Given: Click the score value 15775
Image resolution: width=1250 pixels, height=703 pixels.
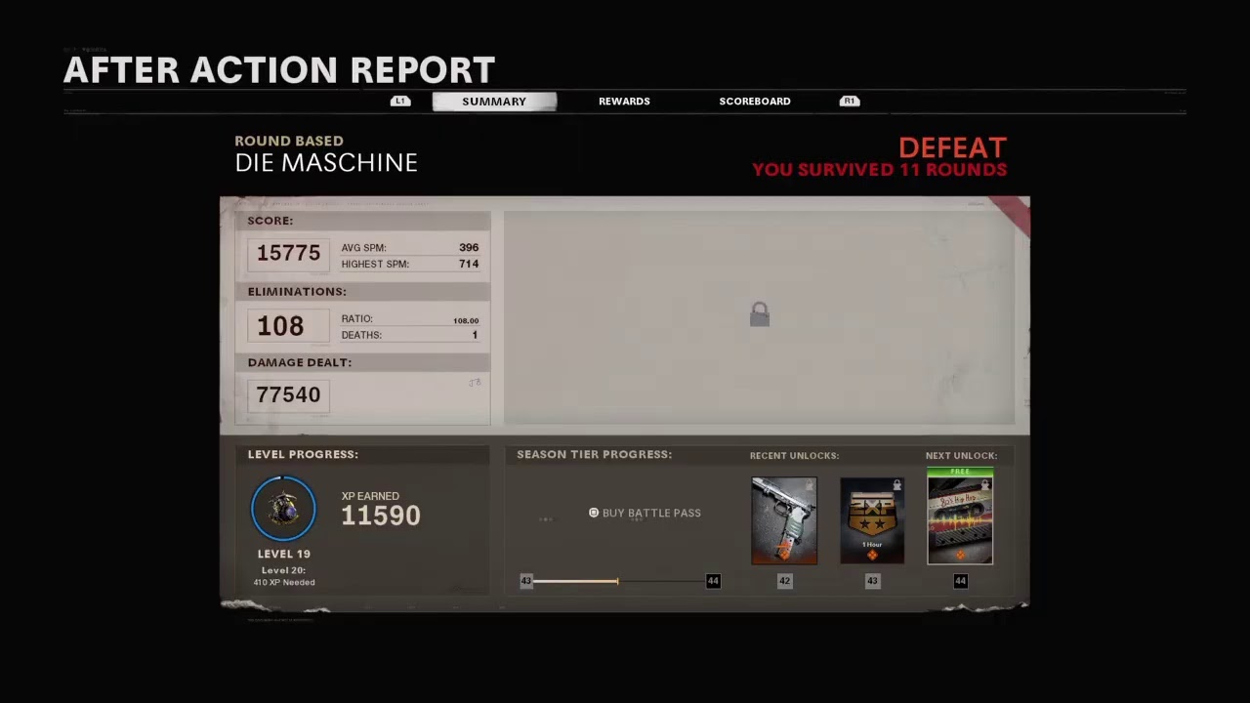Looking at the screenshot, I should point(288,253).
